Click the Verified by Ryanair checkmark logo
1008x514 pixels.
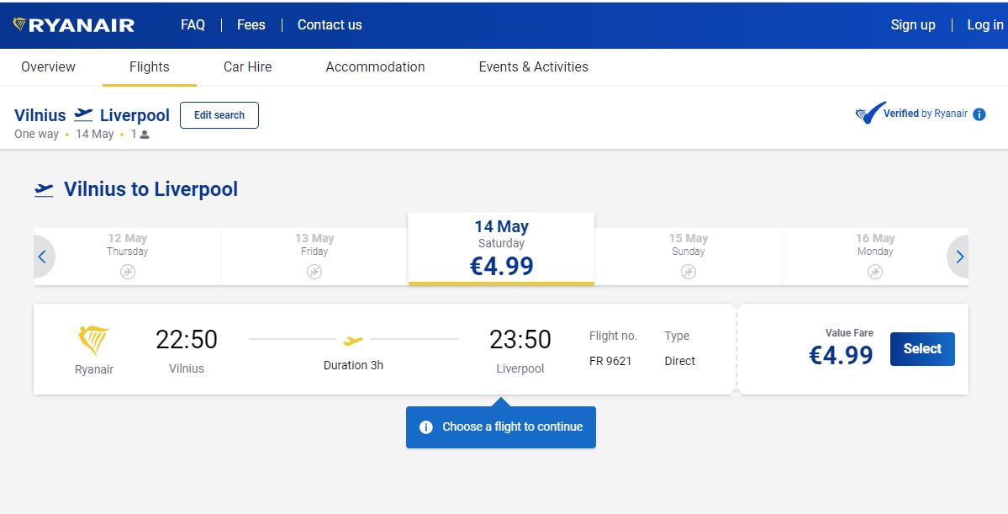click(870, 114)
